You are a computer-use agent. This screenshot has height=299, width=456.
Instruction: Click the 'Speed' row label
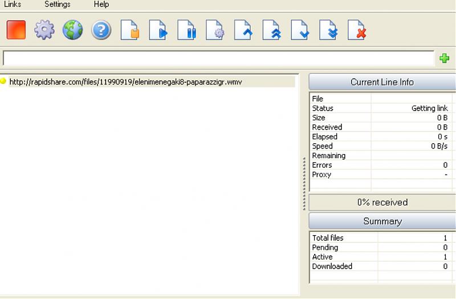coord(322,146)
